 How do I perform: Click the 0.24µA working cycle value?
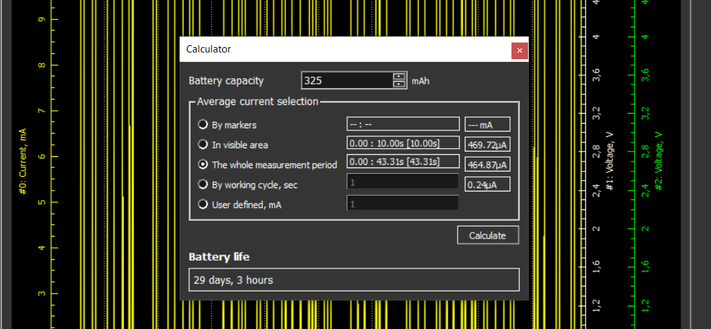coord(488,185)
